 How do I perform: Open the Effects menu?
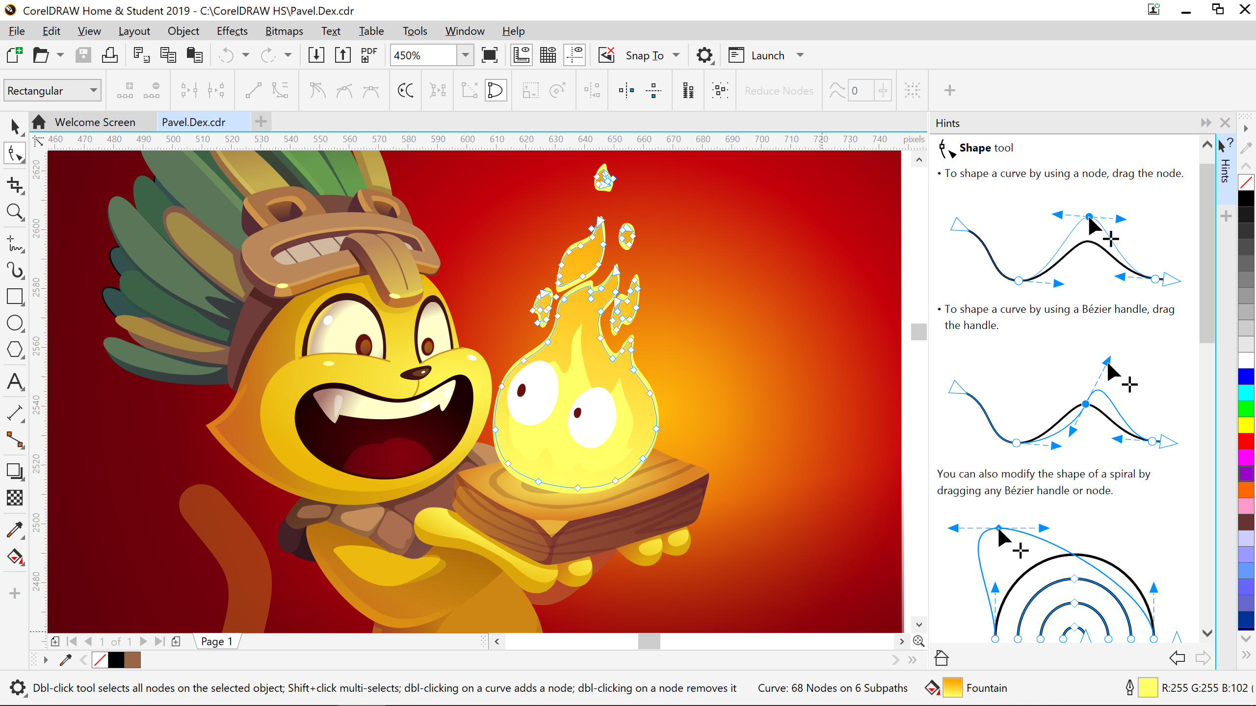[x=232, y=31]
